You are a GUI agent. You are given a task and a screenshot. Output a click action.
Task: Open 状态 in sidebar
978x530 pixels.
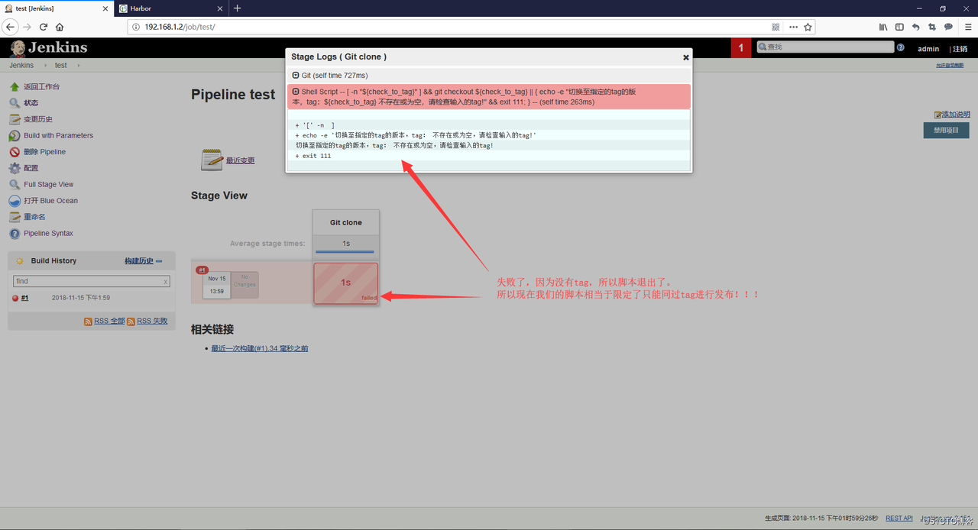[x=31, y=103]
